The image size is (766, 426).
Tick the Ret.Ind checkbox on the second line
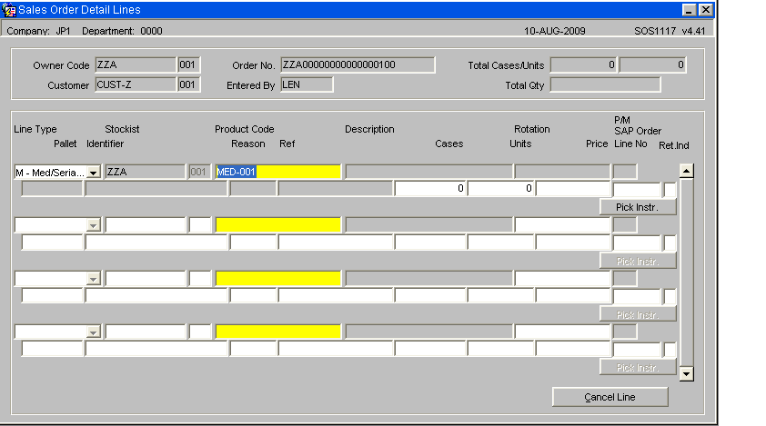click(670, 243)
